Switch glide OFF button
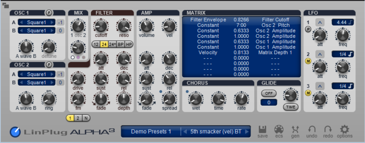Viewport: 365px width, 143px height. tap(269, 93)
